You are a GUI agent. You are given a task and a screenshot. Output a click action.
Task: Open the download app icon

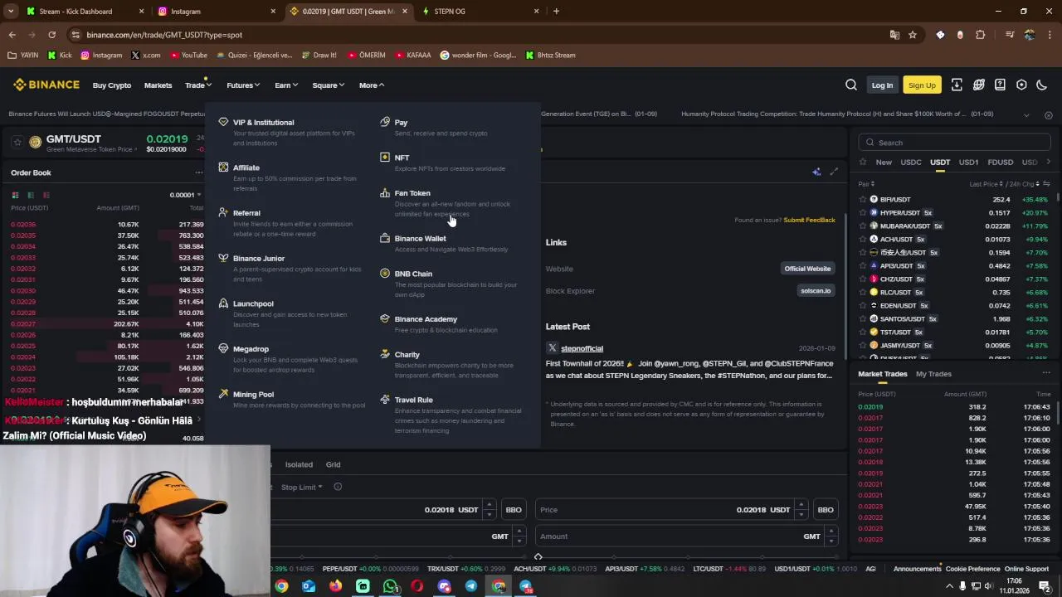pos(957,85)
